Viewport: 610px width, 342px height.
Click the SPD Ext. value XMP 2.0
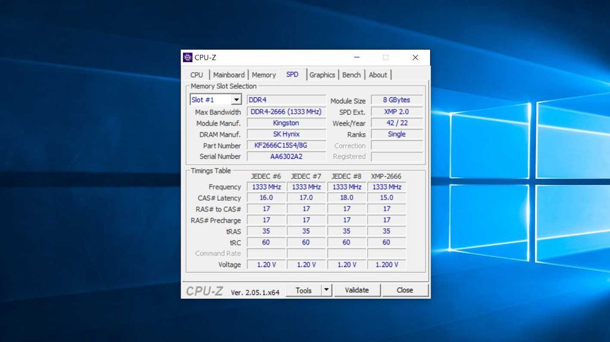396,112
